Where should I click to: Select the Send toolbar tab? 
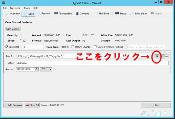(28, 14)
